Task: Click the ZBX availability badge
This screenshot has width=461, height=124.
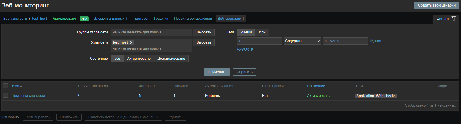Action: click(84, 19)
